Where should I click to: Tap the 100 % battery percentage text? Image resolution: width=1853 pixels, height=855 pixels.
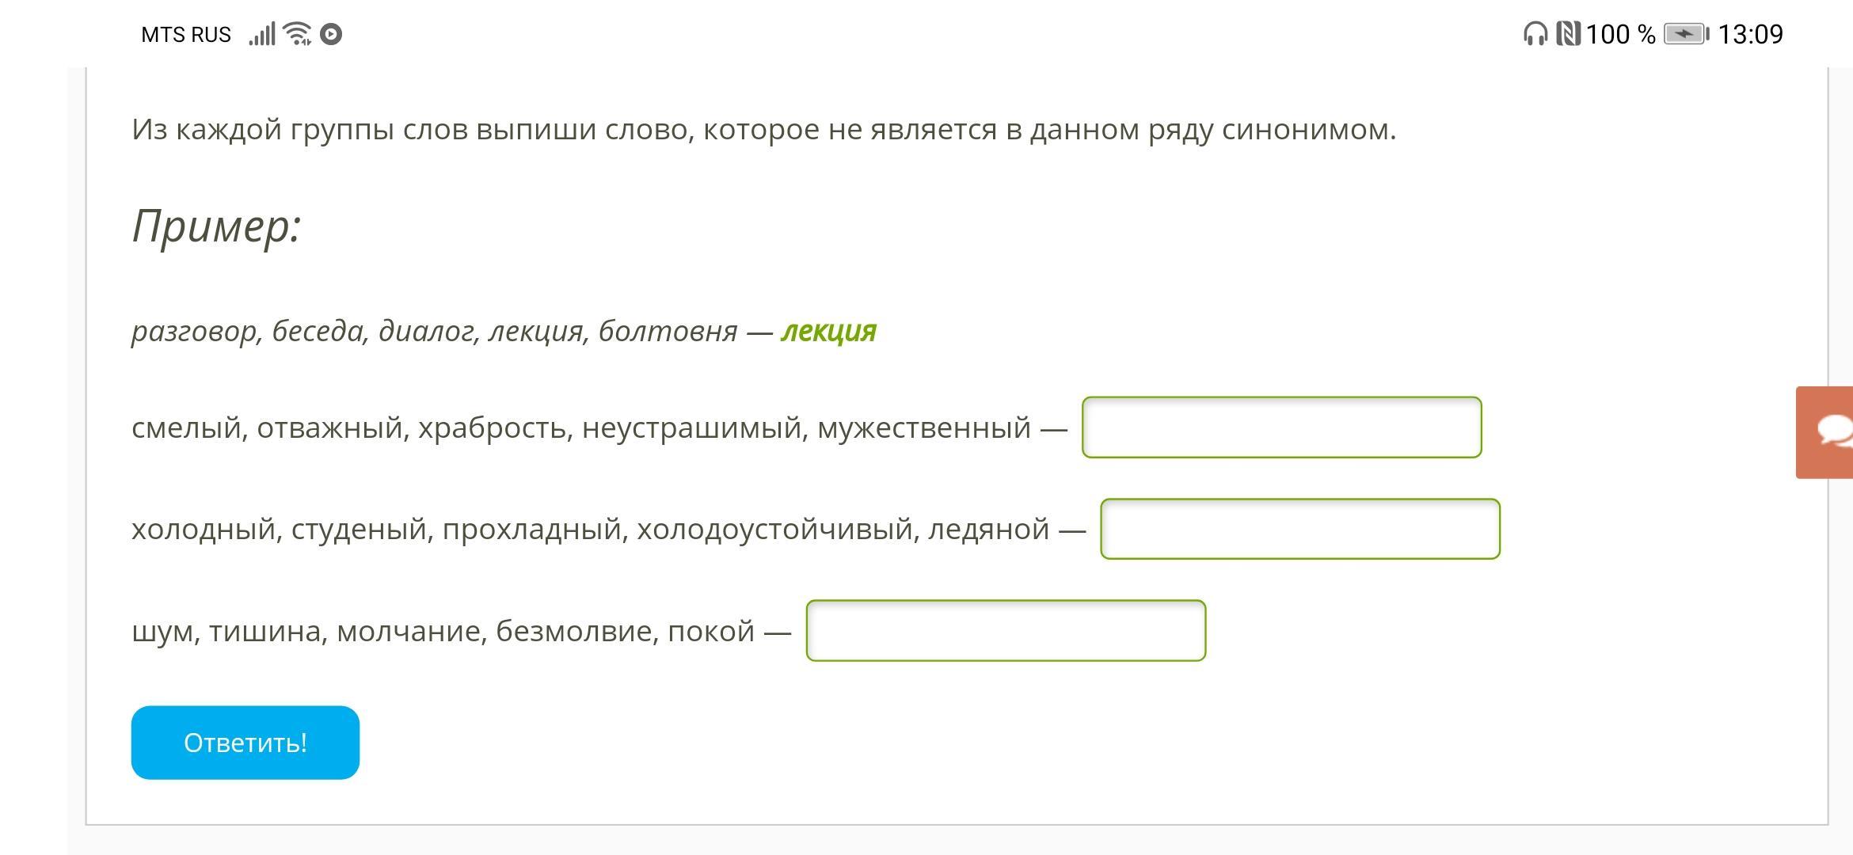(x=1620, y=34)
